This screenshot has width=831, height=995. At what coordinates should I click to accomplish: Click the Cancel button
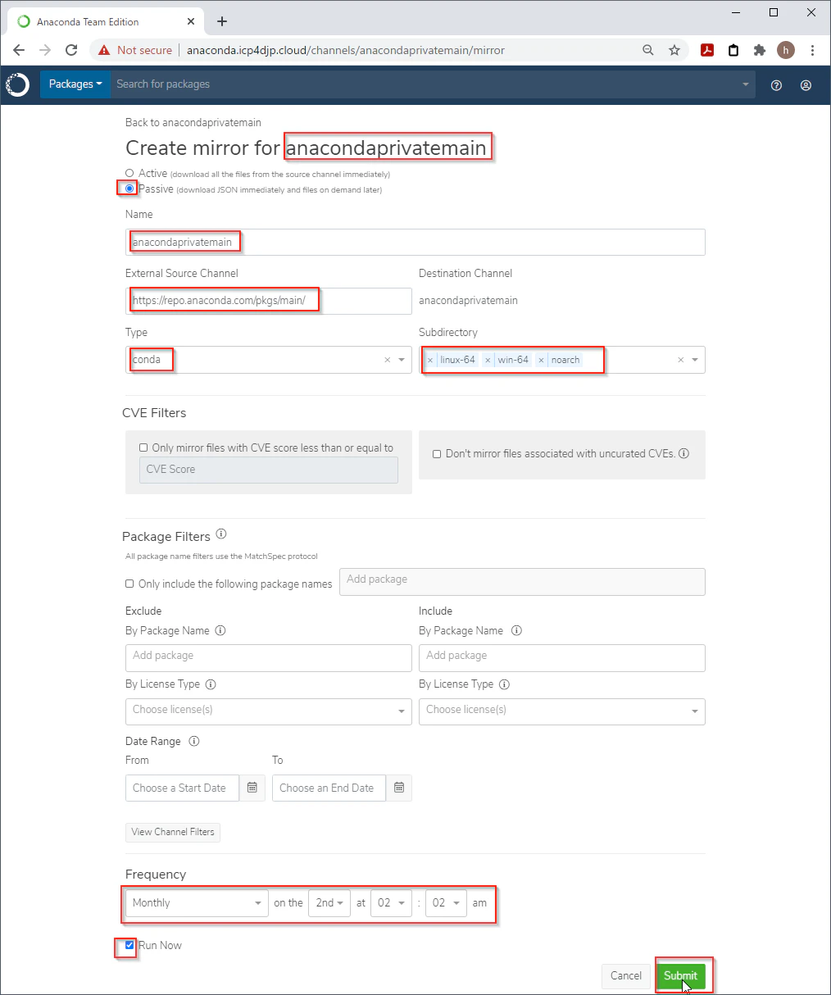[626, 975]
